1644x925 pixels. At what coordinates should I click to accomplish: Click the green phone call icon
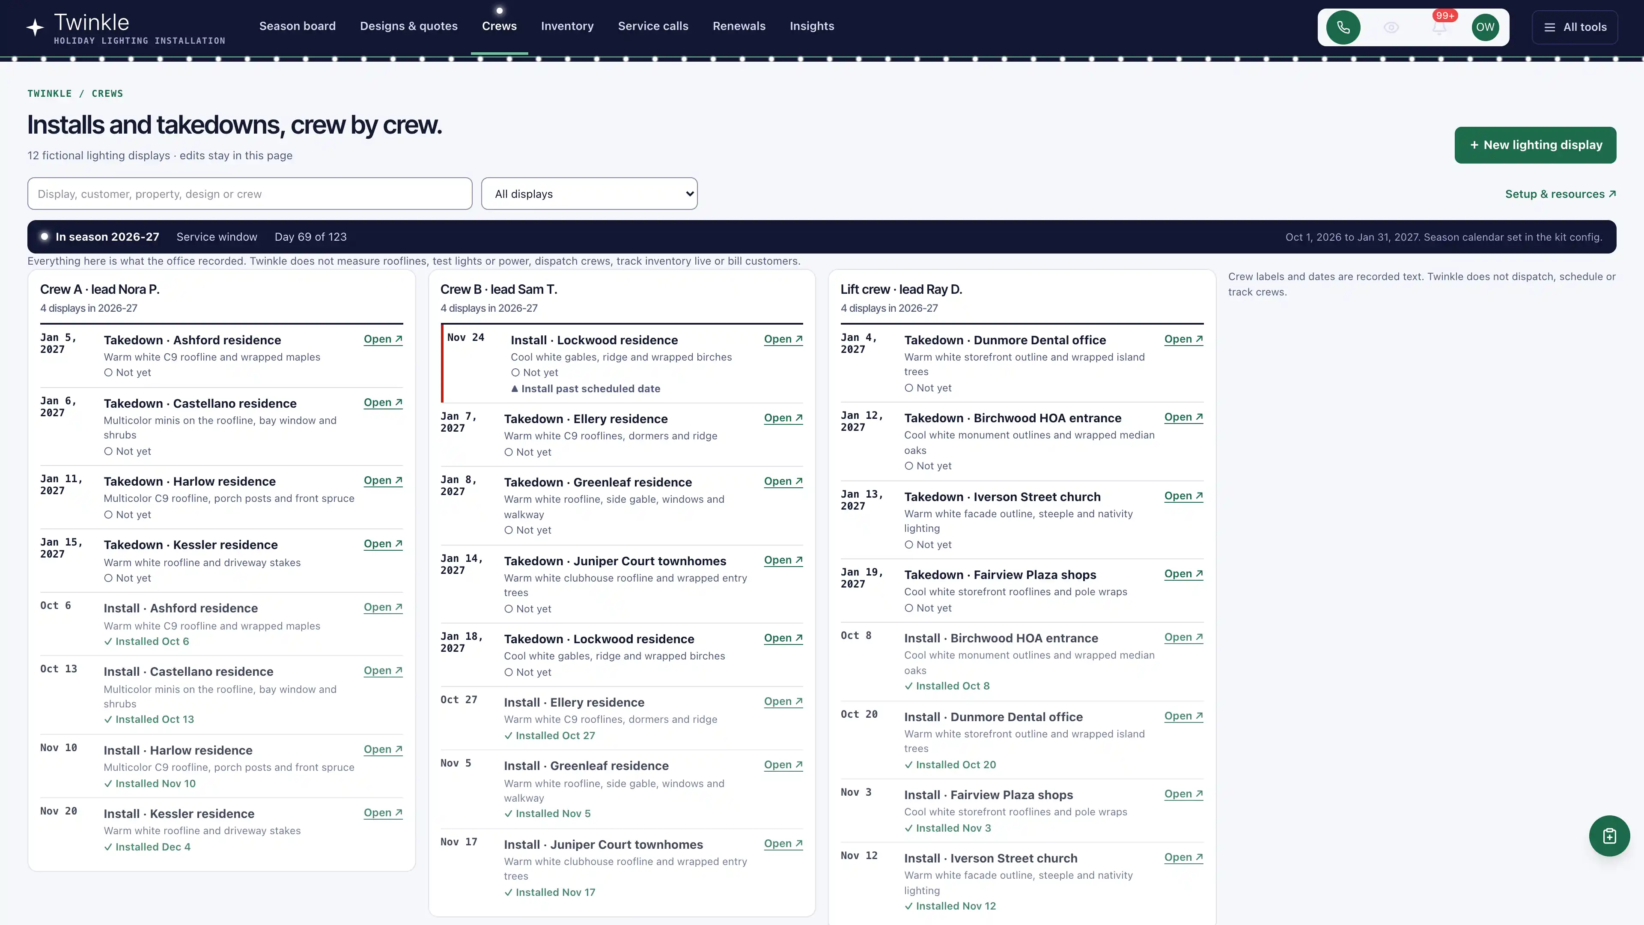coord(1343,27)
